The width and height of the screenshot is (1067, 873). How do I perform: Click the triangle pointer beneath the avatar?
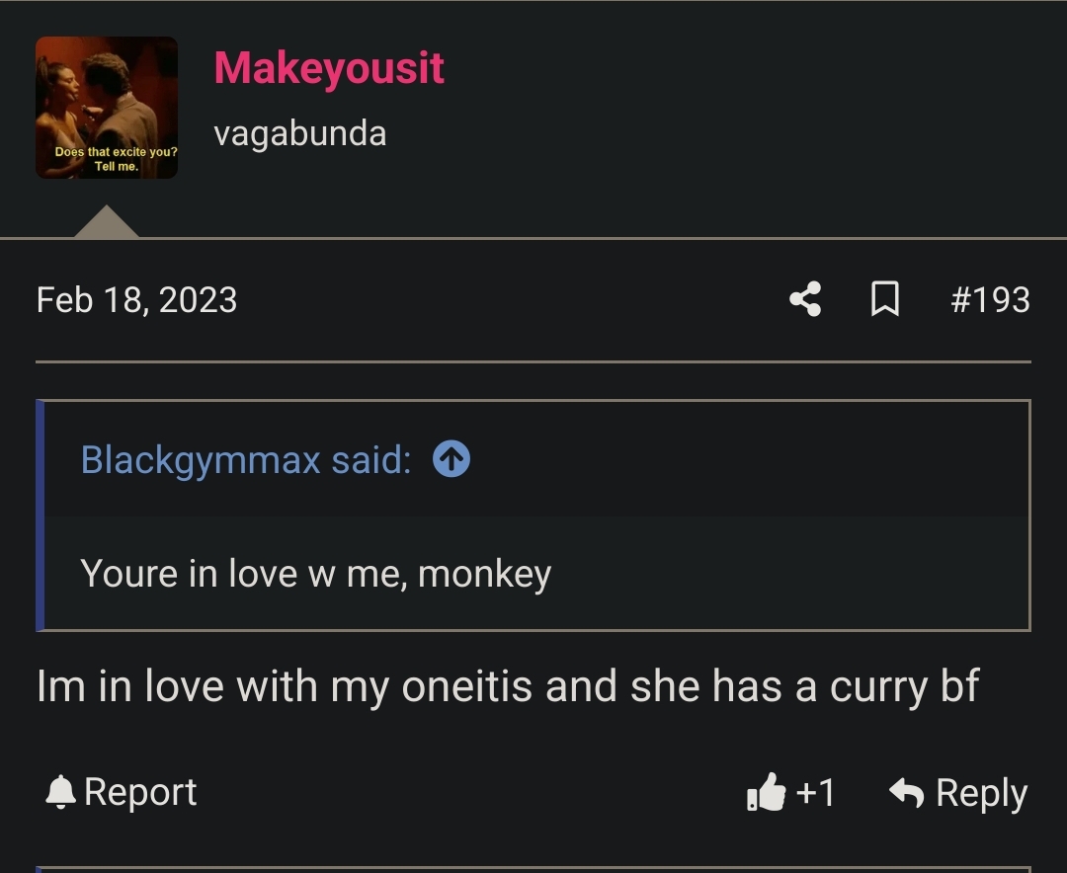pos(107,222)
